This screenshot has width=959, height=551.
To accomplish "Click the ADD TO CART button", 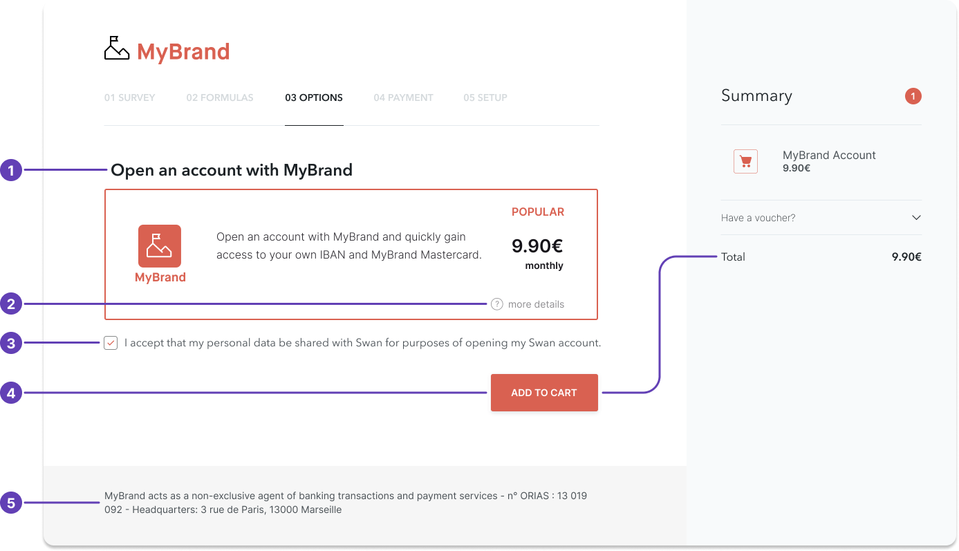I will [x=544, y=393].
